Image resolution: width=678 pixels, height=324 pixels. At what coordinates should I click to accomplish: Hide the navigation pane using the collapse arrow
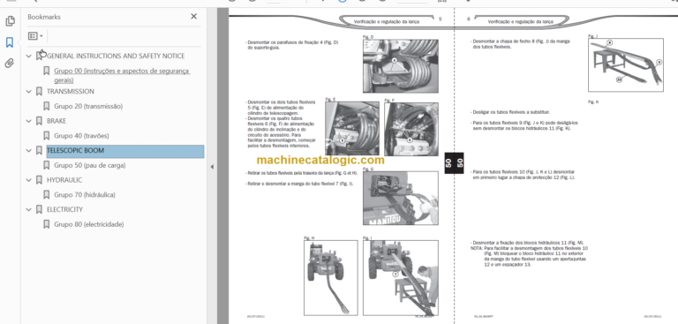tap(212, 167)
